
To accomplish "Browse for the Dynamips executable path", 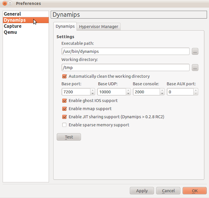I will click(195, 51).
